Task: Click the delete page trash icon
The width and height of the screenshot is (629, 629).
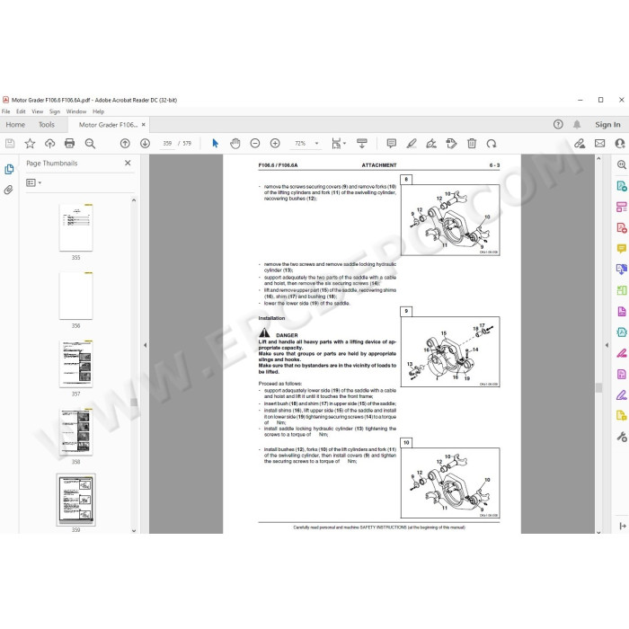Action: (472, 143)
